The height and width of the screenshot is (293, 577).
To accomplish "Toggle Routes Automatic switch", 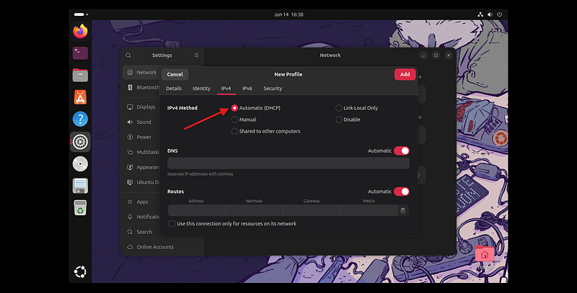I will point(402,191).
